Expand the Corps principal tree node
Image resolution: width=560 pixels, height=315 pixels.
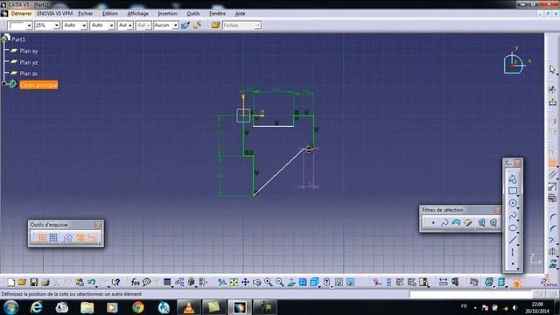pyautogui.click(x=3, y=84)
